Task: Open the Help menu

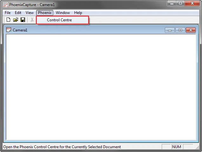Action: click(x=78, y=13)
